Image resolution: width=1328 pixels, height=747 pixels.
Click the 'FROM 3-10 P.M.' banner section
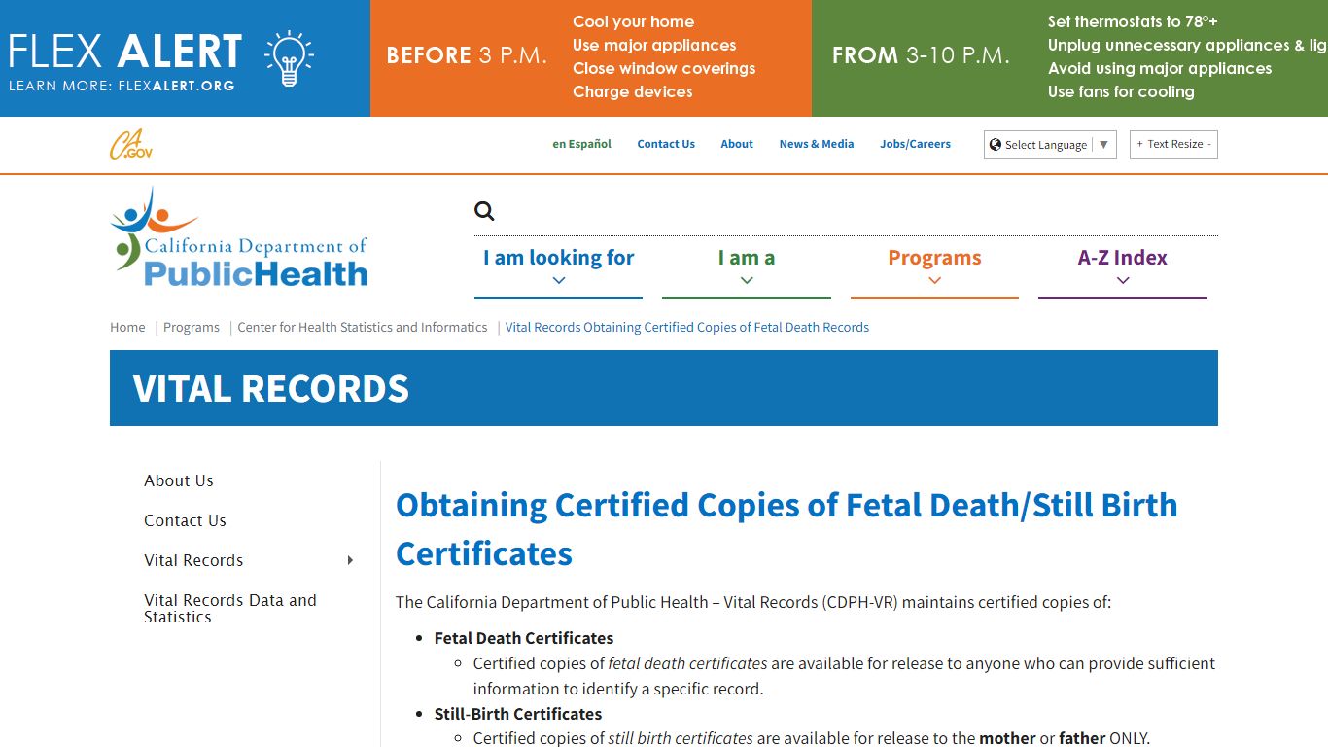pyautogui.click(x=1069, y=58)
